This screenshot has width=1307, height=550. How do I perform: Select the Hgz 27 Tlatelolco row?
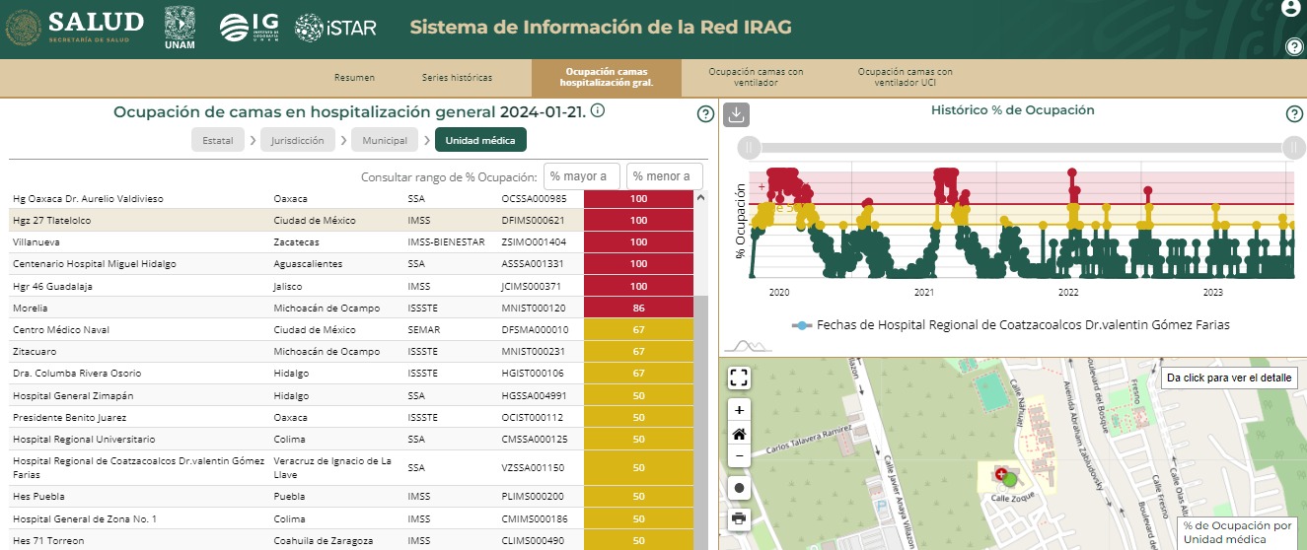tap(352, 220)
